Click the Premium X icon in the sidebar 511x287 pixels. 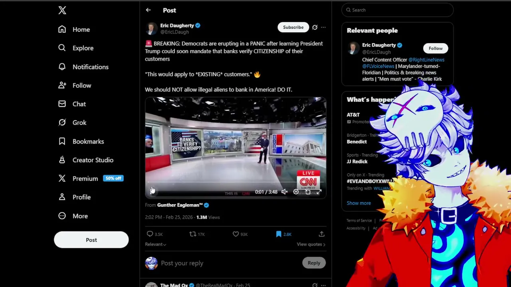tap(62, 179)
